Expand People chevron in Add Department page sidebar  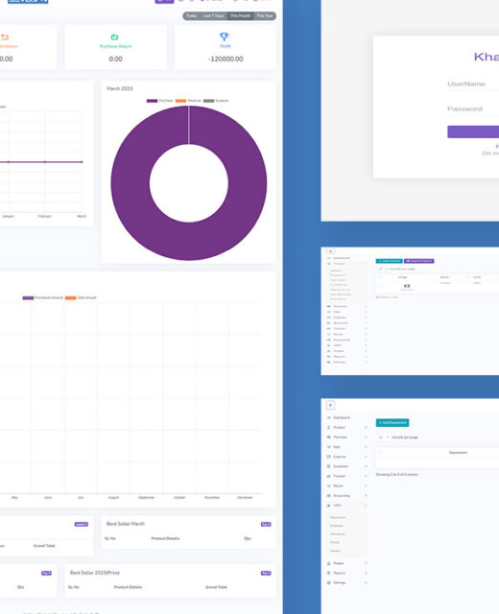click(x=366, y=563)
